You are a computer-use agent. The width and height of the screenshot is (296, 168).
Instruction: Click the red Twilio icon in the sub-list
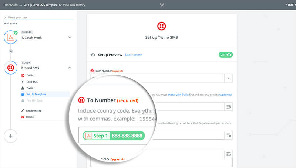[x=23, y=75]
